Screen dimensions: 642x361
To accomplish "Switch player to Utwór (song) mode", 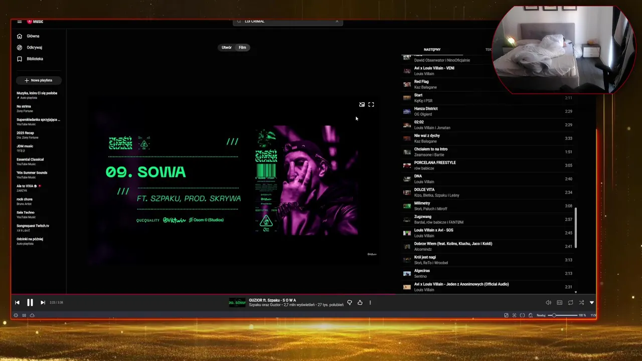I will 227,48.
